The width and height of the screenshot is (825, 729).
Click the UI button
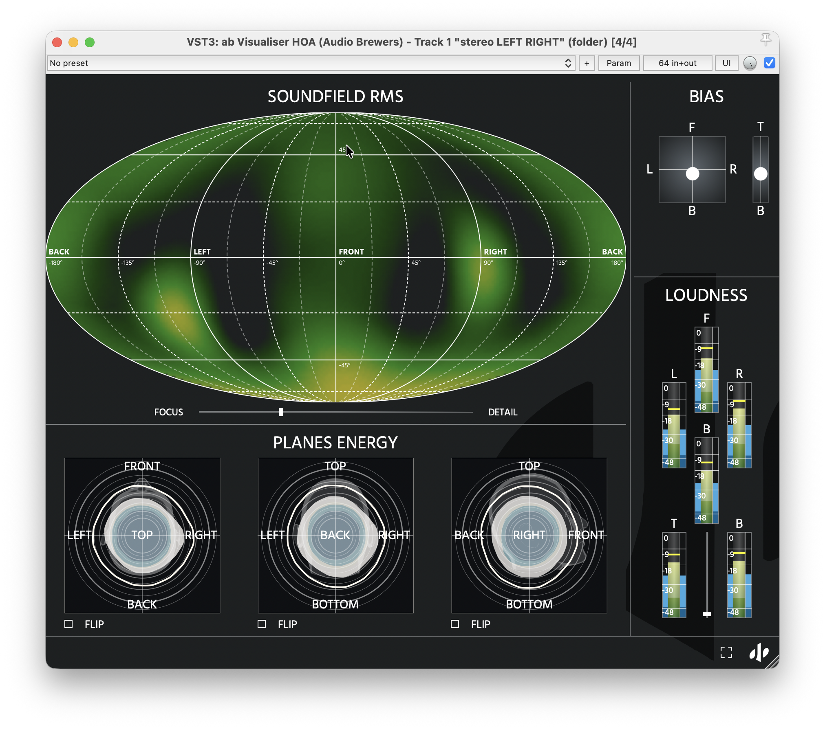pyautogui.click(x=726, y=63)
